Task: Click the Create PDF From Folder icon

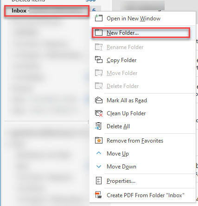Action: (98, 195)
